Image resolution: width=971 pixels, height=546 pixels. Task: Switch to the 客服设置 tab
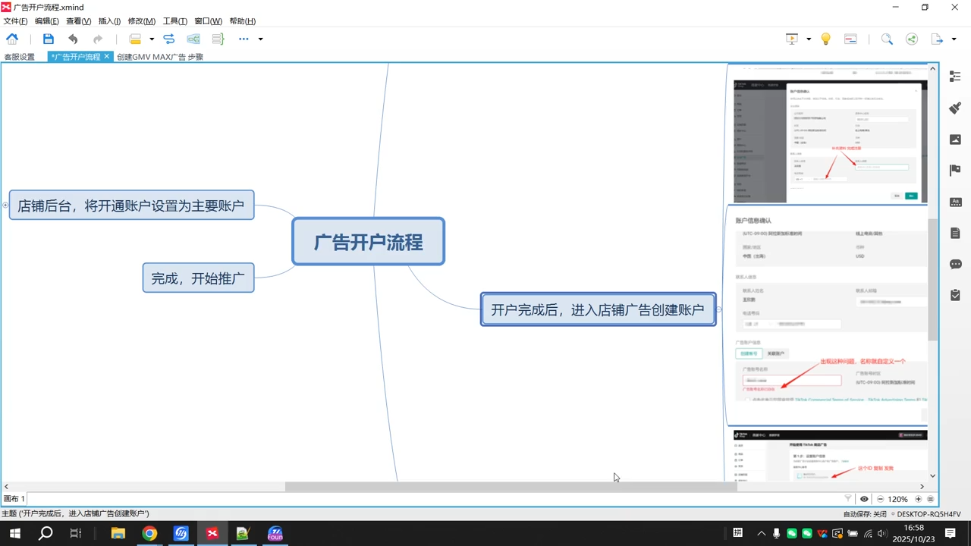point(20,56)
